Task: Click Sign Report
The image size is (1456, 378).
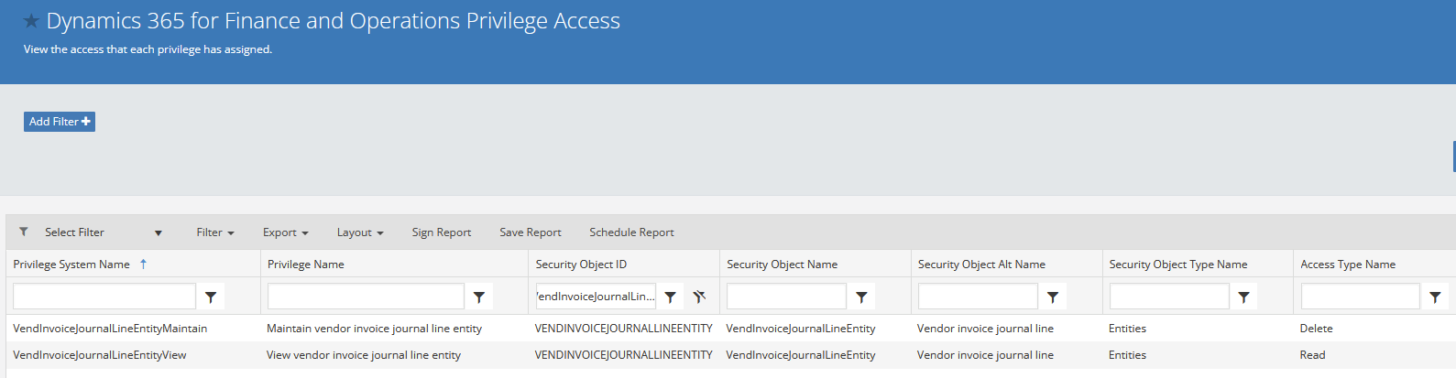Action: (x=442, y=232)
